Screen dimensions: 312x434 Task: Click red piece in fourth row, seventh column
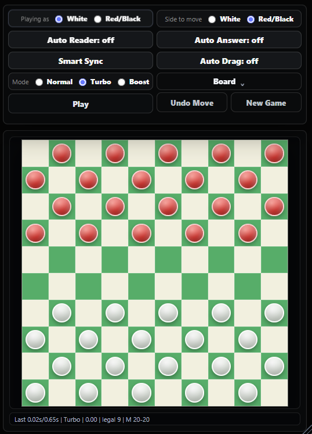point(194,233)
